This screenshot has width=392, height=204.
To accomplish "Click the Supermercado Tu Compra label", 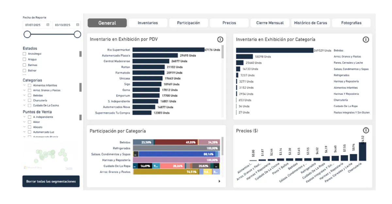I will [x=112, y=113].
